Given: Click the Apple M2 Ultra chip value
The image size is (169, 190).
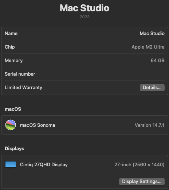Looking at the screenshot, I should [148, 47].
